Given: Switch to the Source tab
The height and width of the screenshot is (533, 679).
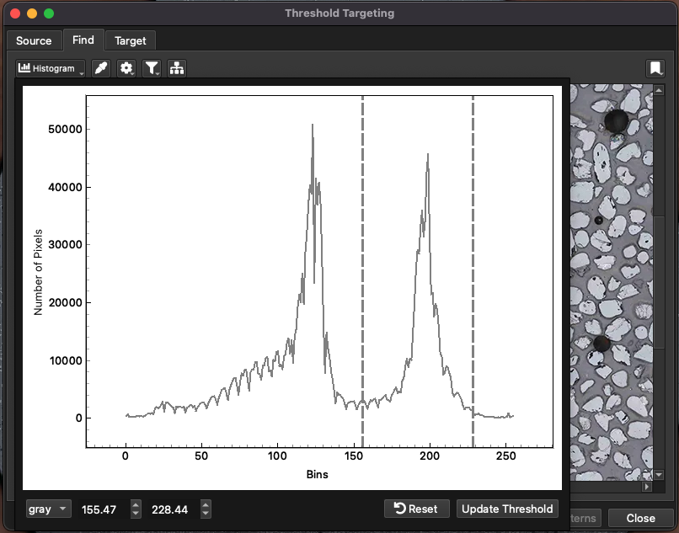Looking at the screenshot, I should (34, 40).
